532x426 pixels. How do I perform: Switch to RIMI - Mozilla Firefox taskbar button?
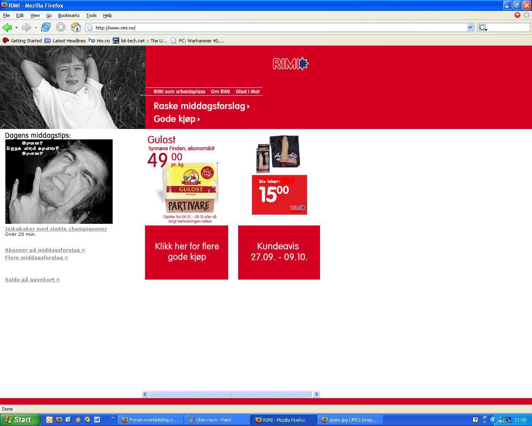[284, 420]
